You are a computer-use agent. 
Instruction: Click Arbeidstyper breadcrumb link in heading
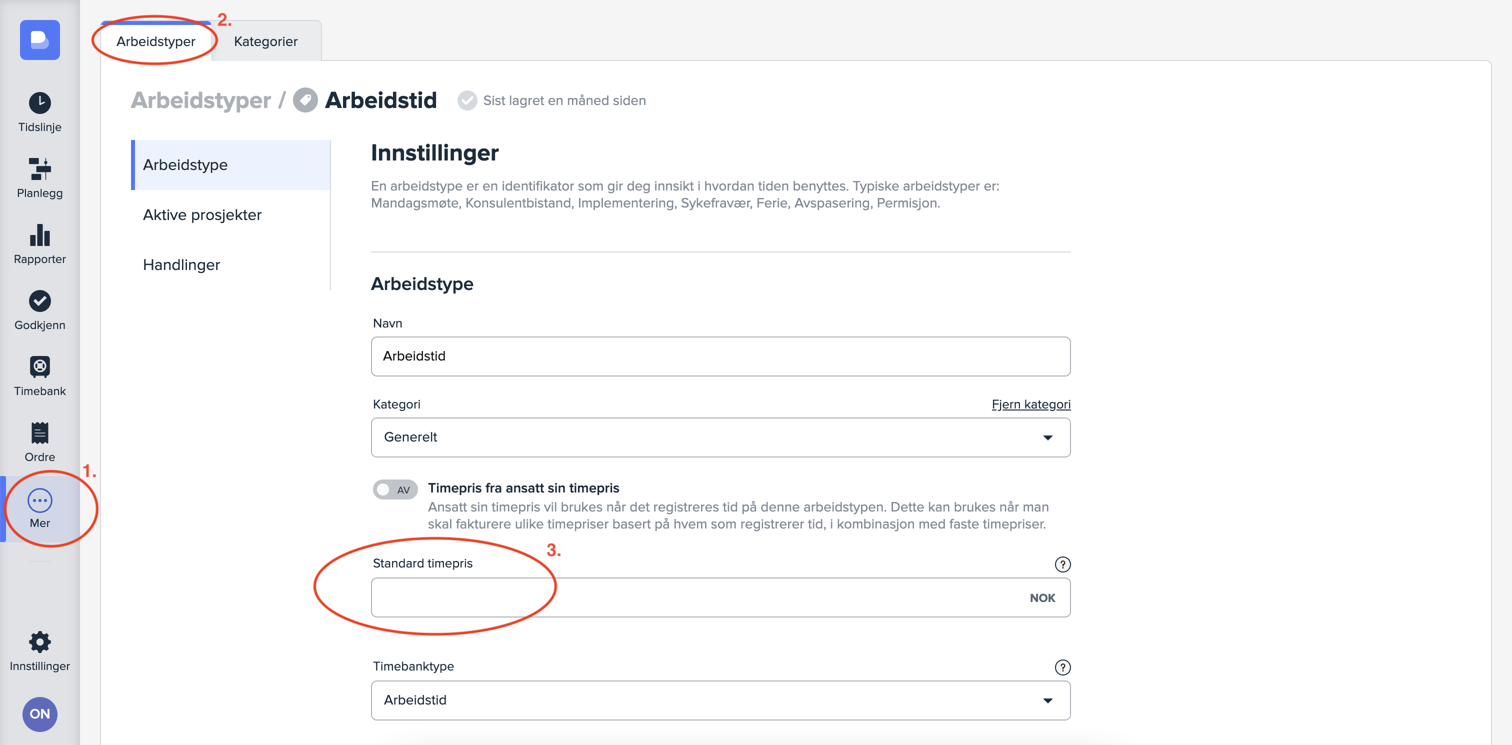(200, 100)
